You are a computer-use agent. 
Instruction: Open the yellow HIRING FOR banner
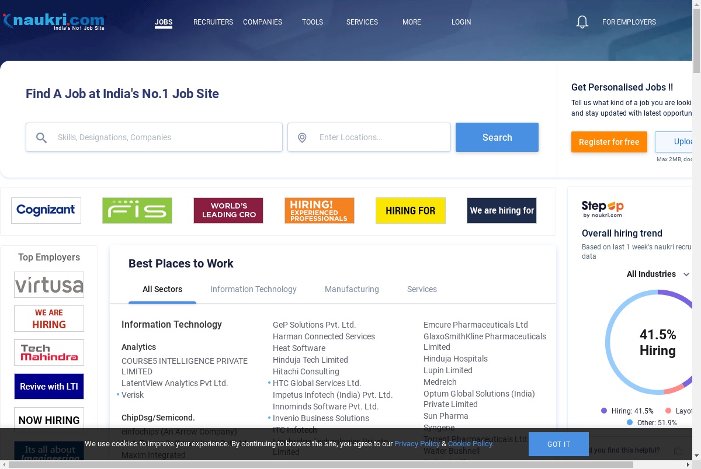tap(411, 210)
